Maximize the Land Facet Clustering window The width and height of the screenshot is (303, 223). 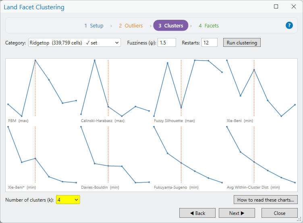click(276, 6)
